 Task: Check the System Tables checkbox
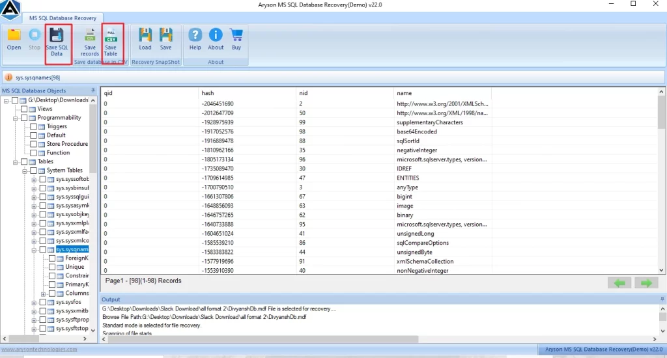[x=34, y=171]
